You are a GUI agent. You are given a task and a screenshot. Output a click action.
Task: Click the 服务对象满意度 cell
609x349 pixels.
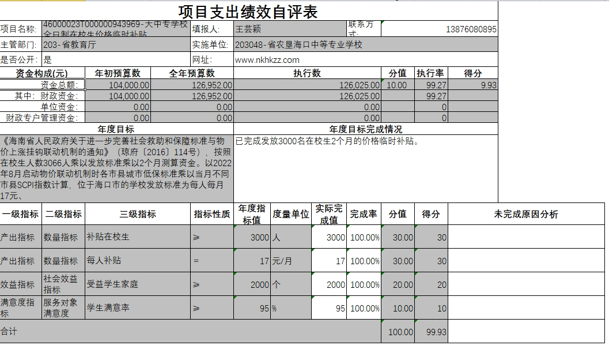(x=63, y=308)
